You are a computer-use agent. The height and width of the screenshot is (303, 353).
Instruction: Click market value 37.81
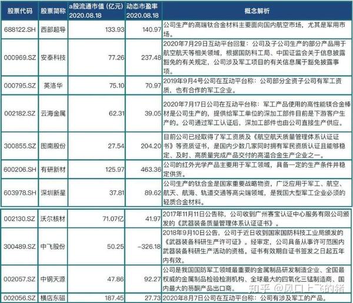117,193
